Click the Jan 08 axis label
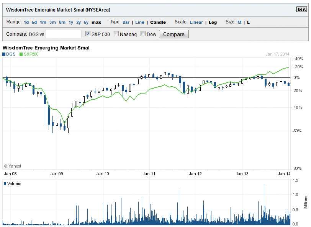 click(x=10, y=174)
